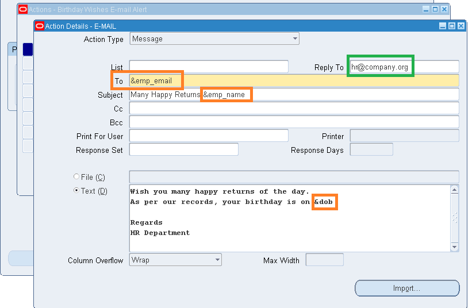The width and height of the screenshot is (476, 308).
Task: Click the Reply To field with hr@company.org
Action: [x=404, y=67]
